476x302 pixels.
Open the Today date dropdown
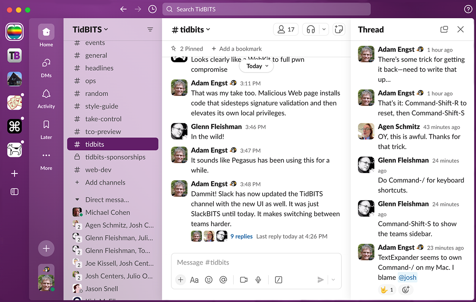pos(257,66)
